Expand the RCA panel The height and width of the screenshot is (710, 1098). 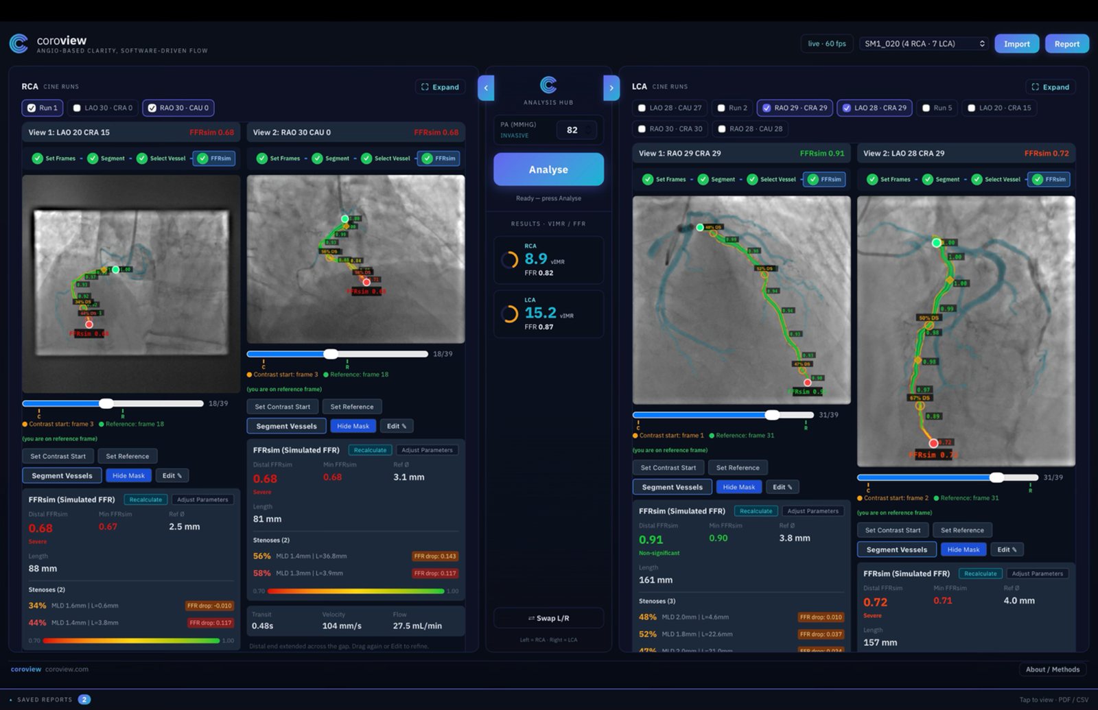pyautogui.click(x=441, y=87)
